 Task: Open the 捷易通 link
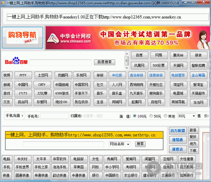178,140
